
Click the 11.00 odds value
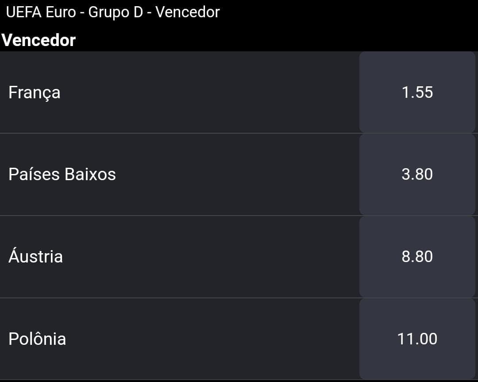[x=417, y=339]
